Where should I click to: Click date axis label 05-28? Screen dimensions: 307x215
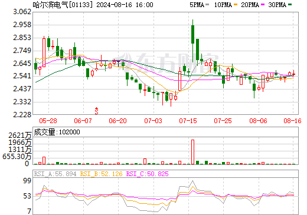click(x=48, y=121)
